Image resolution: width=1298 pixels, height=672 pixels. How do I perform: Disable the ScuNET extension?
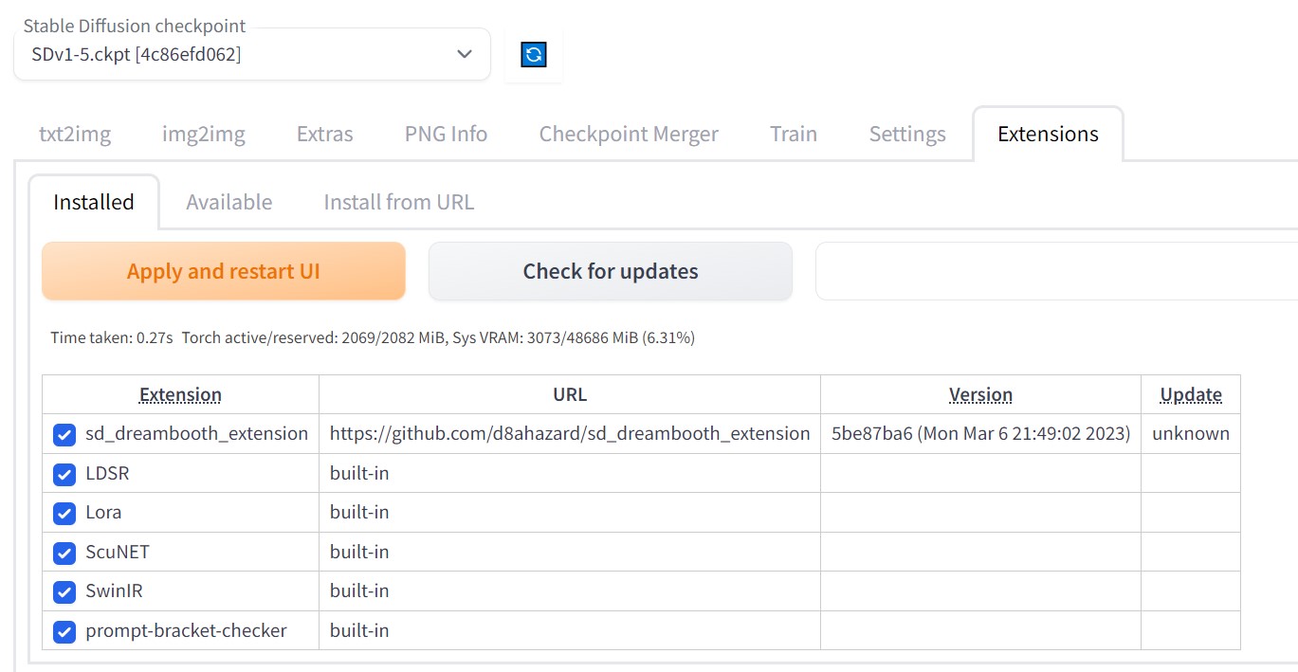pos(64,553)
